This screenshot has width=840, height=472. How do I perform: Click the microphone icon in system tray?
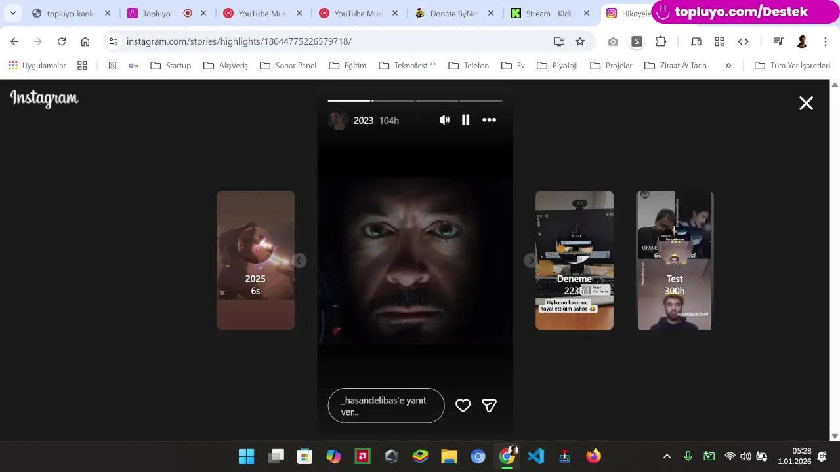[x=688, y=456]
